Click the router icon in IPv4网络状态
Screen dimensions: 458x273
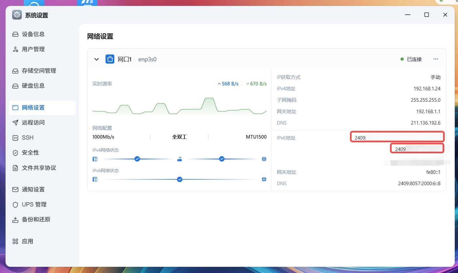tap(179, 159)
